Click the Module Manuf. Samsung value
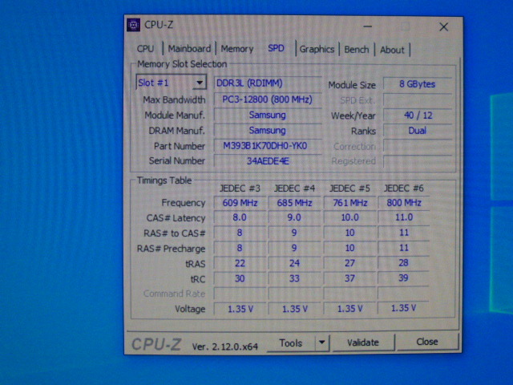This screenshot has width=513, height=385. pyautogui.click(x=267, y=115)
